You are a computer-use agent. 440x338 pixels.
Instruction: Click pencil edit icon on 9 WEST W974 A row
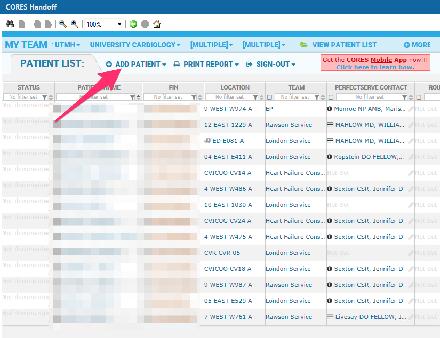coord(411,109)
